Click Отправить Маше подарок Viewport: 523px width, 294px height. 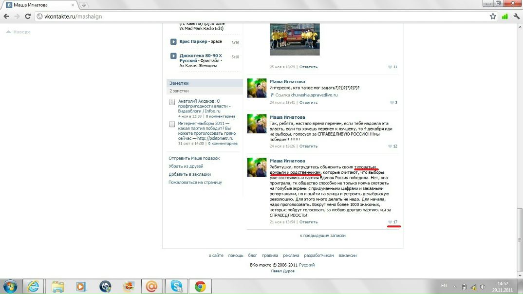coord(194,158)
